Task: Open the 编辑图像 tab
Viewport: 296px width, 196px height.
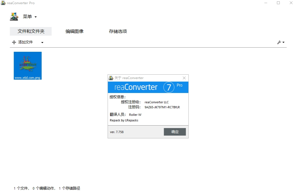Action: (74, 31)
